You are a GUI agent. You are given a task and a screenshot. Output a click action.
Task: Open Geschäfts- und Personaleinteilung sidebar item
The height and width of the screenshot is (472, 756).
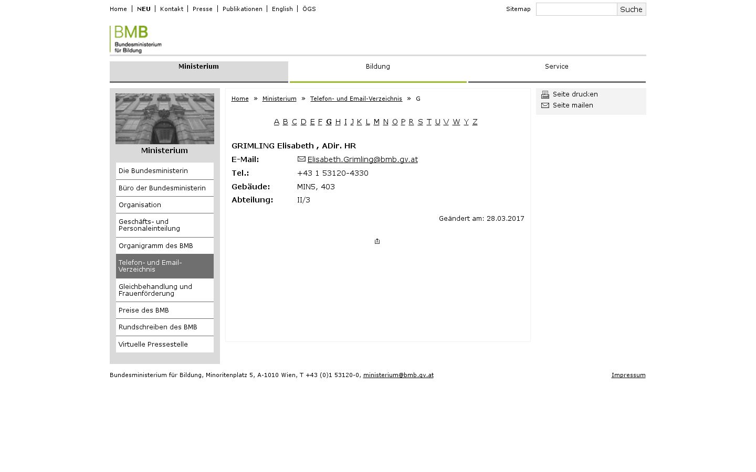click(x=165, y=225)
